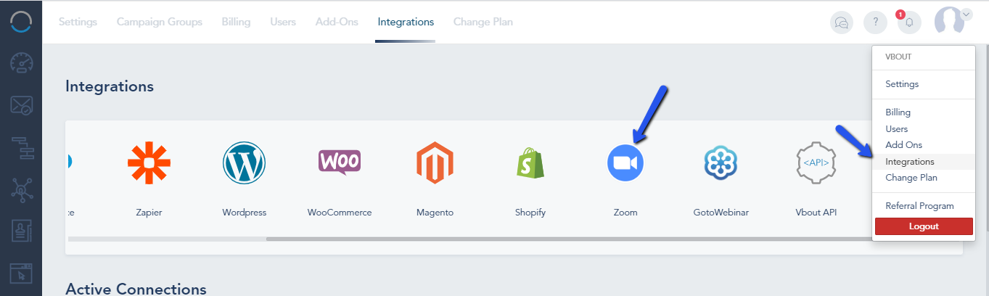Screen dimensions: 989x296
Task: Switch to the Integrations tab
Action: [406, 22]
